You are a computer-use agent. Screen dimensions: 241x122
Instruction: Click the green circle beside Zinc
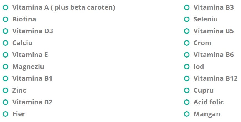6,90
